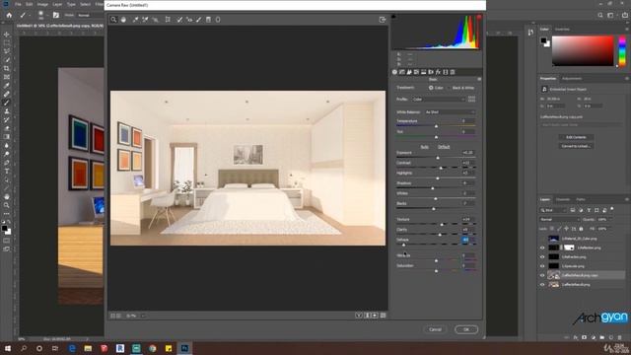Select the Hand tool in Camera Raw toolbar

pyautogui.click(x=123, y=20)
